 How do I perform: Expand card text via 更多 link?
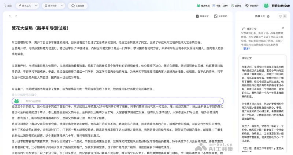[246, 48]
